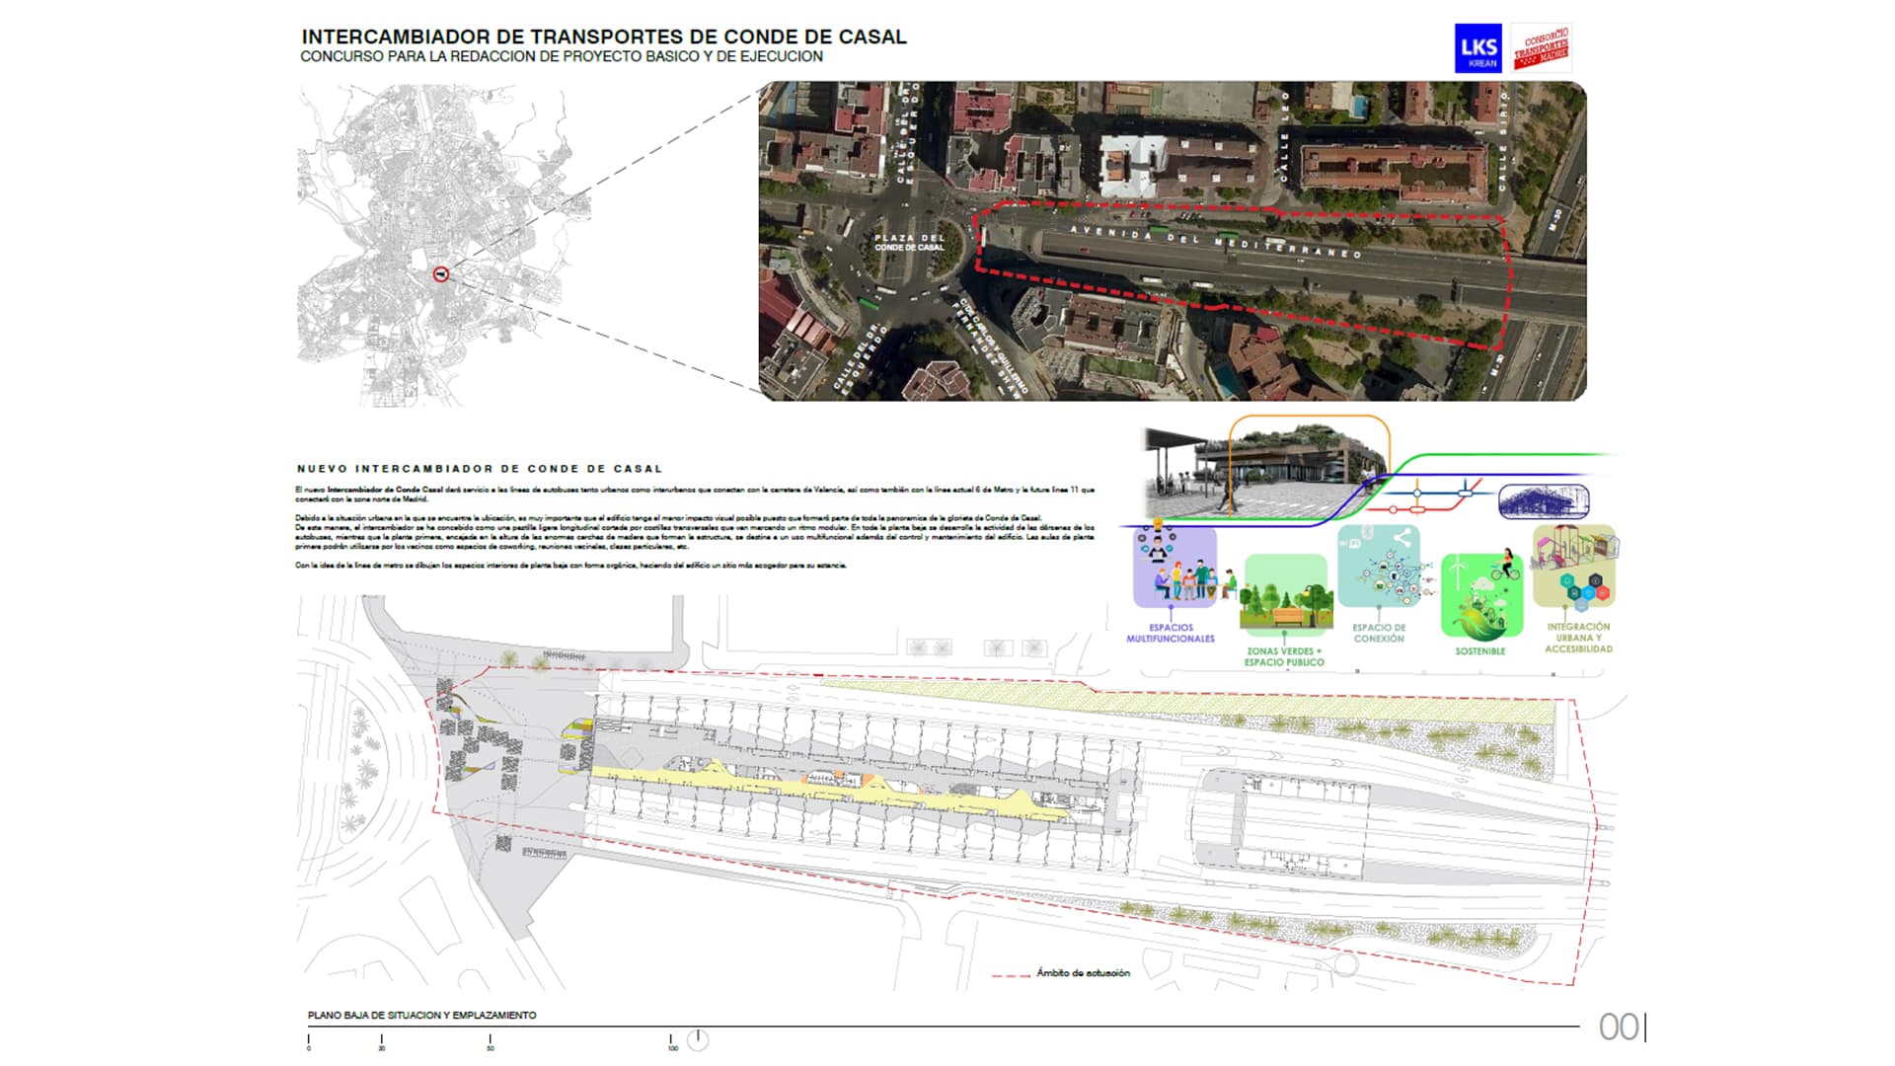Click the 'AVENIDA DEL MEDITERRANEO' road label
The image size is (1895, 1066).
pyautogui.click(x=1216, y=242)
